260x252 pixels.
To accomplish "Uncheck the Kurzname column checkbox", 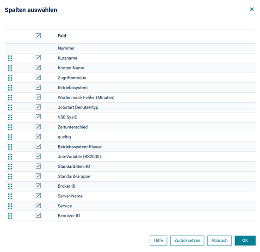I will [38, 58].
